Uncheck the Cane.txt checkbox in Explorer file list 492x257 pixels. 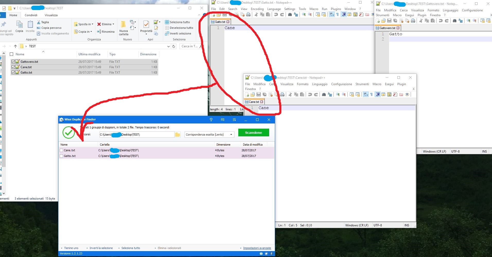[x=13, y=67]
